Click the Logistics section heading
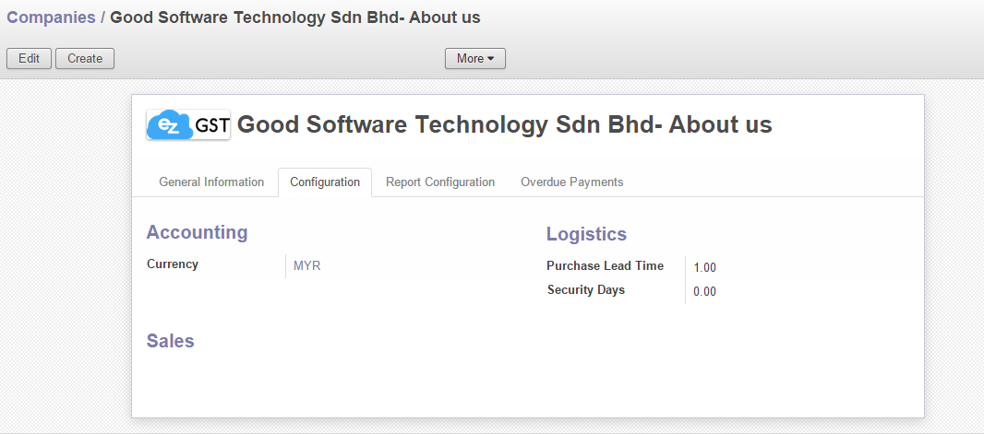Image resolution: width=984 pixels, height=434 pixels. tap(586, 234)
